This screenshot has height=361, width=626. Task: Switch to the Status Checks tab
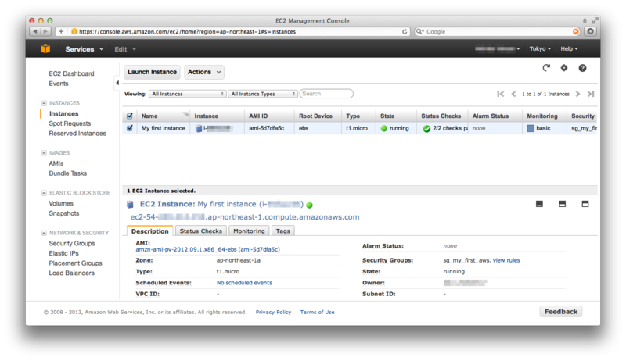pyautogui.click(x=201, y=231)
